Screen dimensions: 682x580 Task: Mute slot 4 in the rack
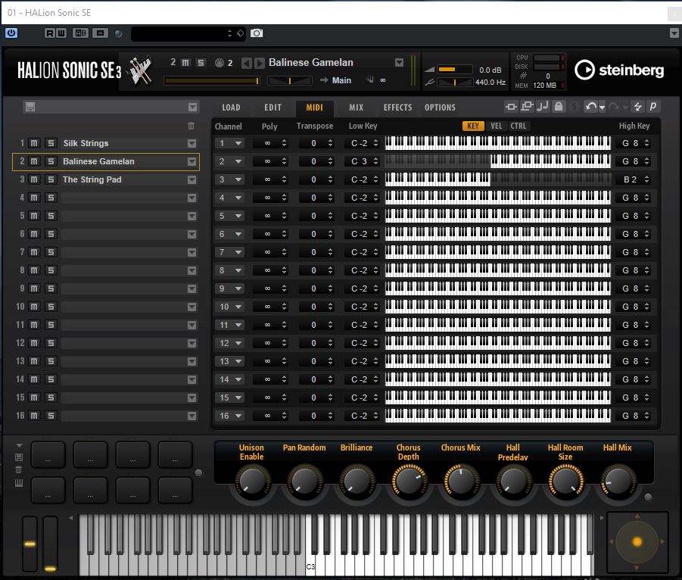tap(34, 198)
